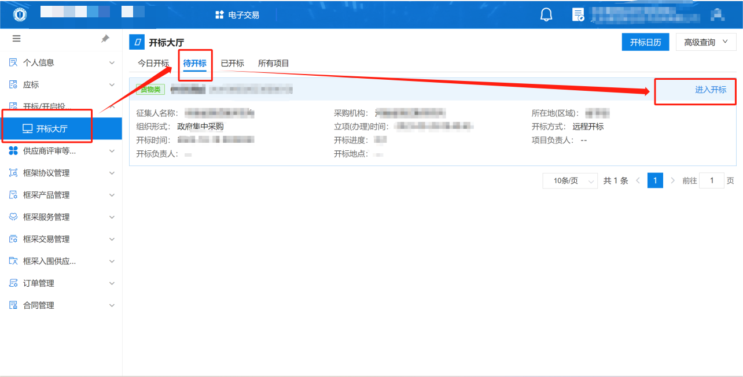Click the blue 开标大厅 header icon
743x377 pixels.
(137, 42)
